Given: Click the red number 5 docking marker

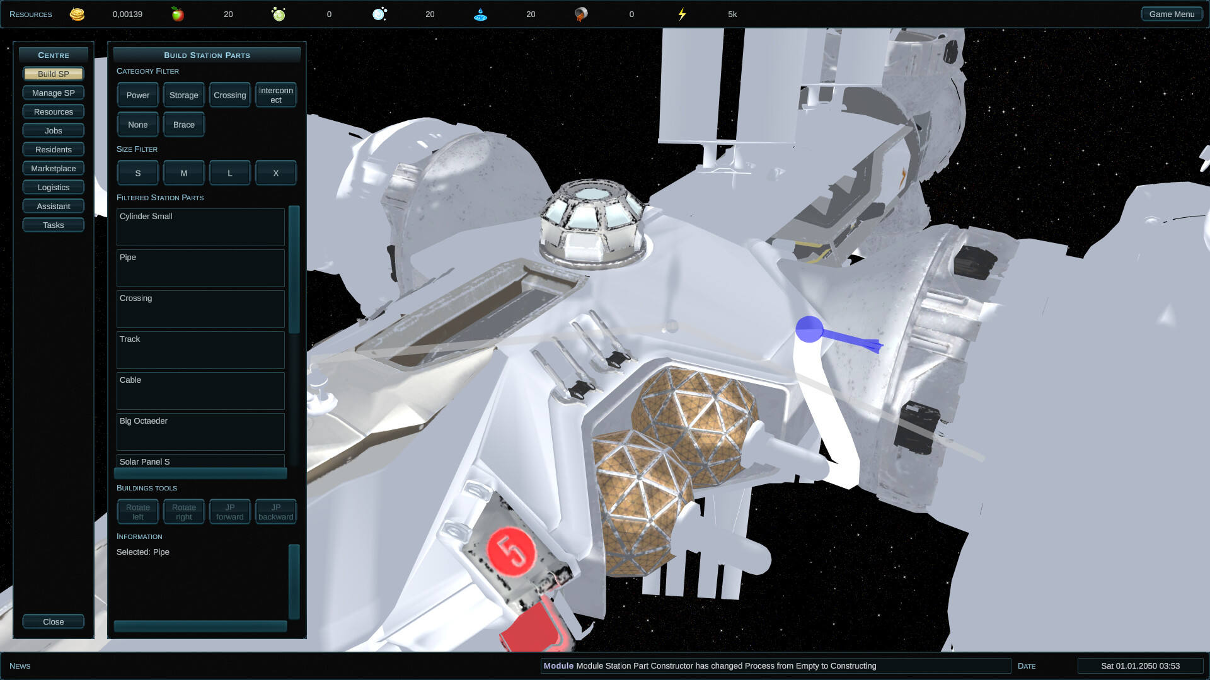Looking at the screenshot, I should pos(511,551).
